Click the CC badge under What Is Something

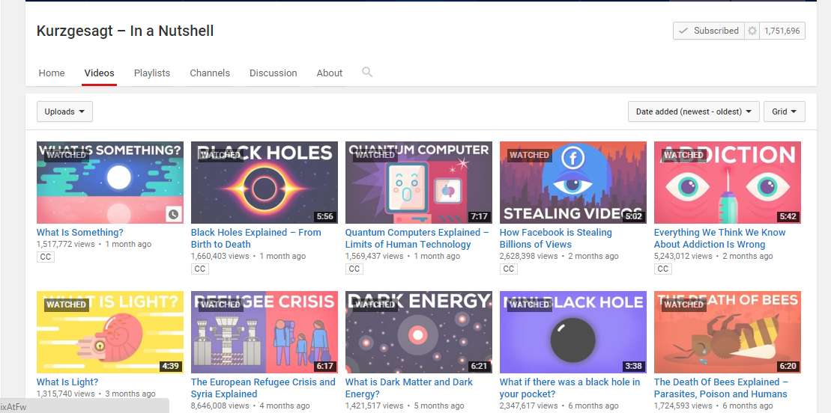pos(46,257)
